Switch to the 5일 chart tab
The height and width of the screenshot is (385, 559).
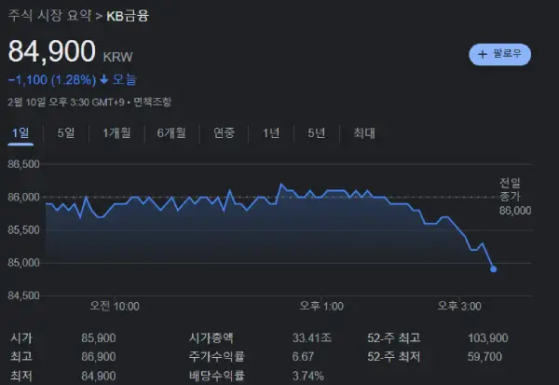pos(66,133)
